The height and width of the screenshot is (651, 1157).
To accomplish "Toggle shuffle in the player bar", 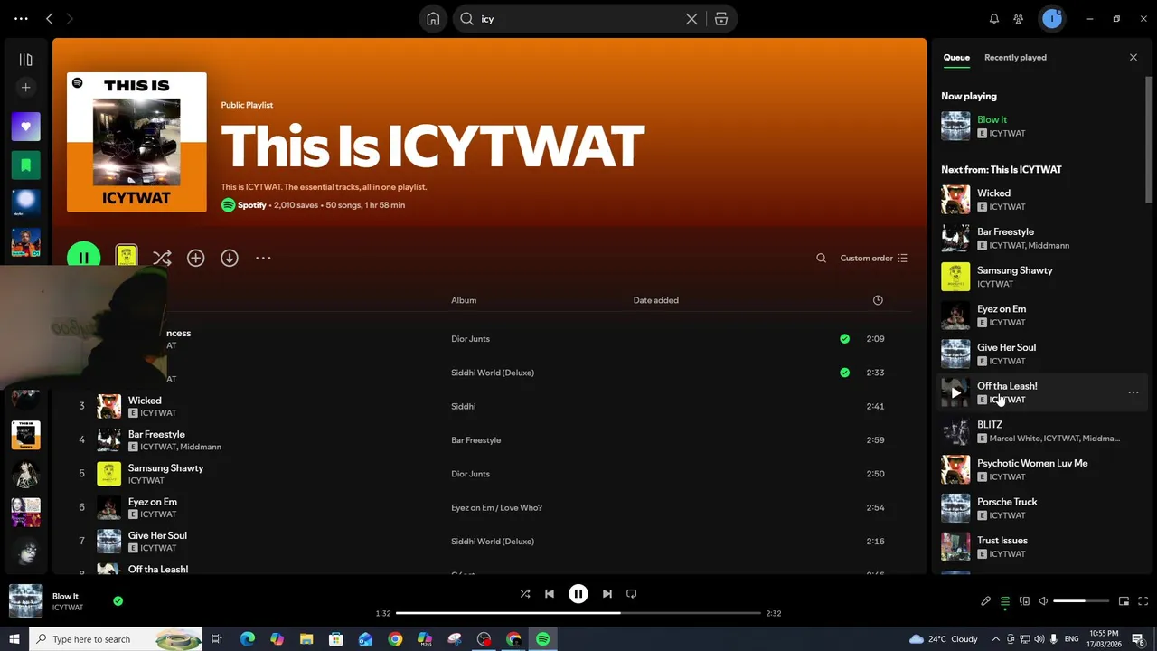I will pos(525,594).
